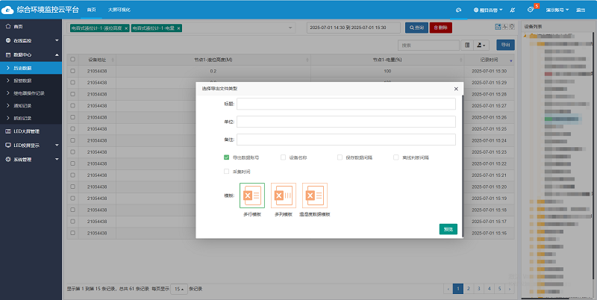Close the export file type dialog
Screen dimensions: 597x300
(455, 89)
